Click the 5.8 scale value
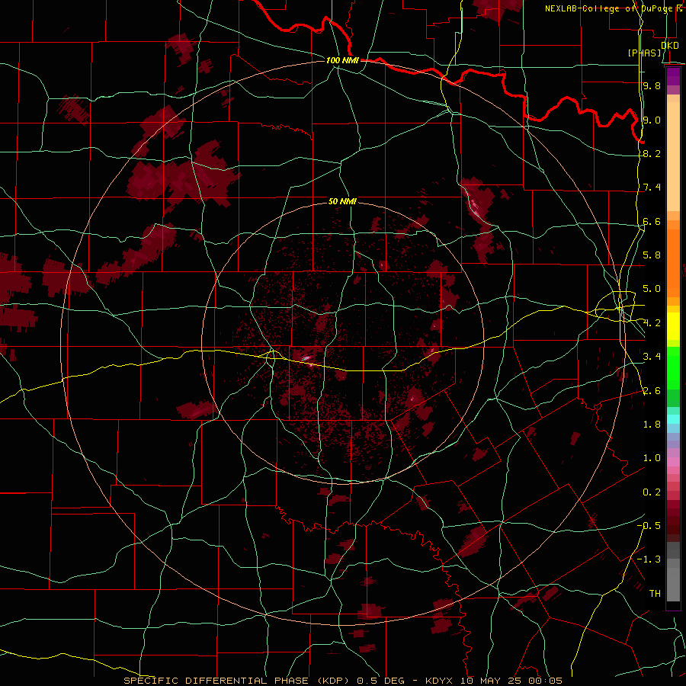This screenshot has width=686, height=686. (652, 255)
